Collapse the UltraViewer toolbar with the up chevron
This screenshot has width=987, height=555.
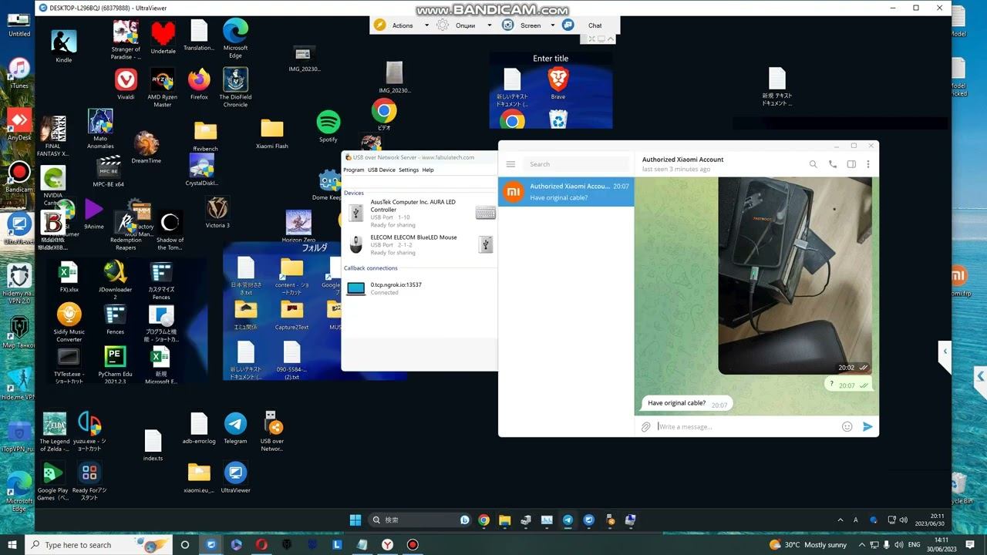click(x=611, y=39)
